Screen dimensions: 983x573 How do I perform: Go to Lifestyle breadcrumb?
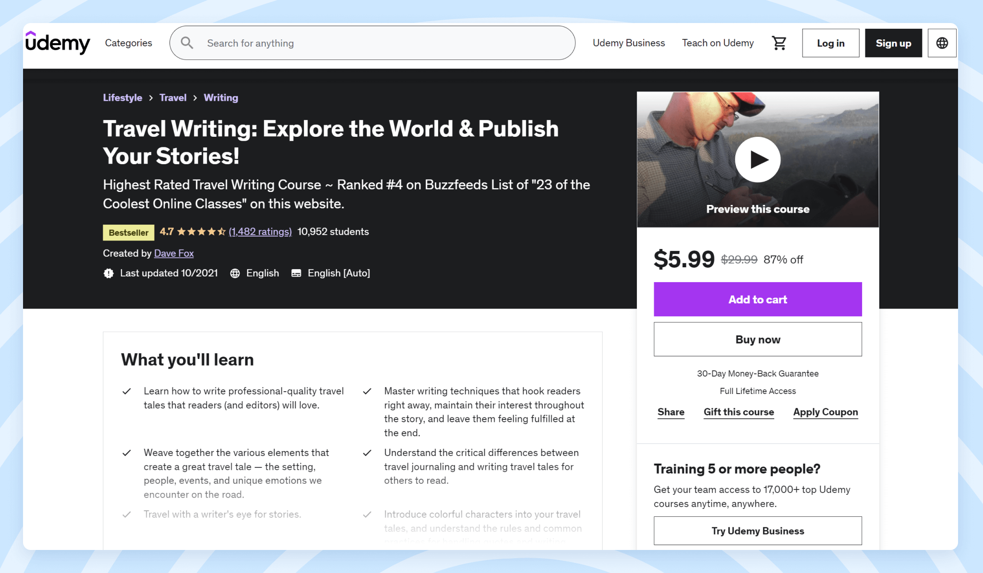[122, 98]
